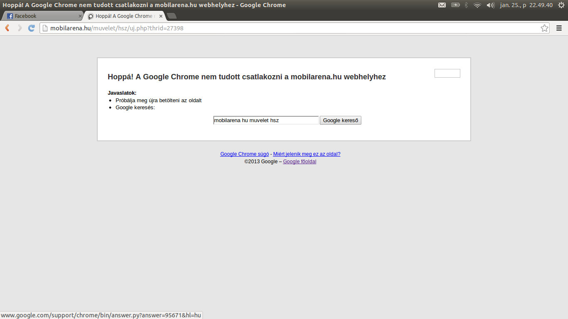
Task: Close the Facebook tab
Action: coord(80,16)
